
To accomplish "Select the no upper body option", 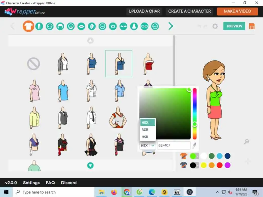I will tap(34, 64).
